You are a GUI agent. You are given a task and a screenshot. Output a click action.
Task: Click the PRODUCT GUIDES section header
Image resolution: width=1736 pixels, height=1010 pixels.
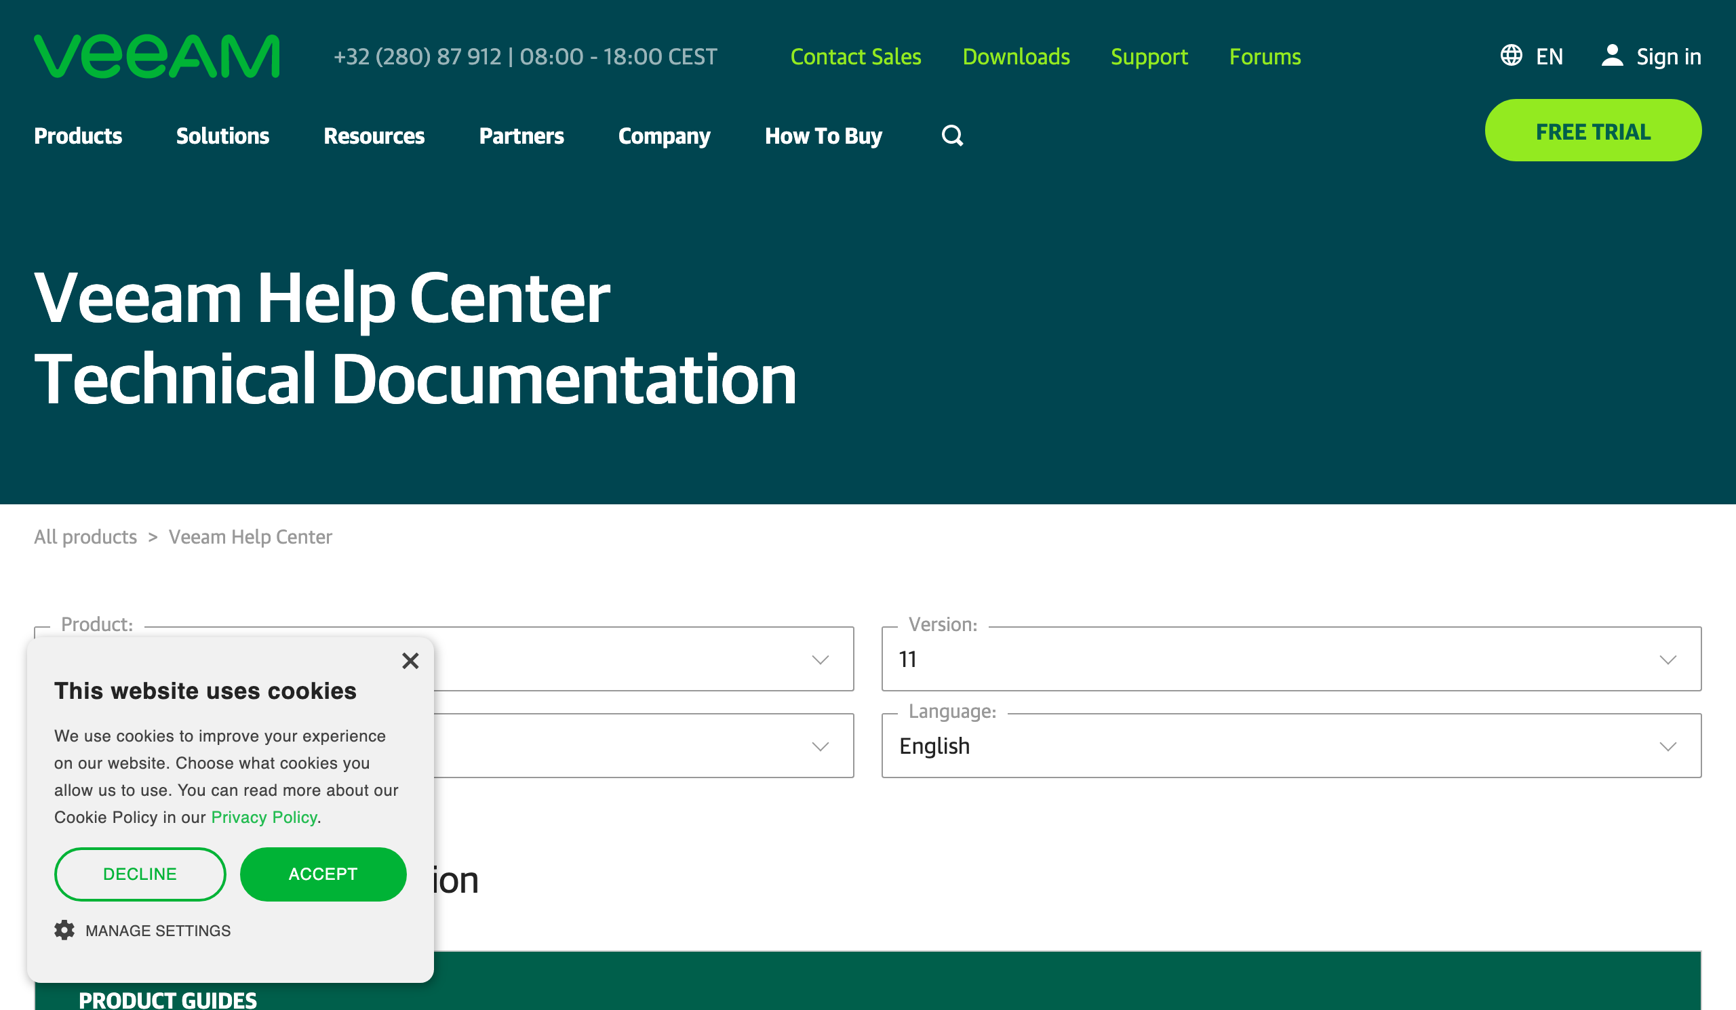click(167, 1000)
